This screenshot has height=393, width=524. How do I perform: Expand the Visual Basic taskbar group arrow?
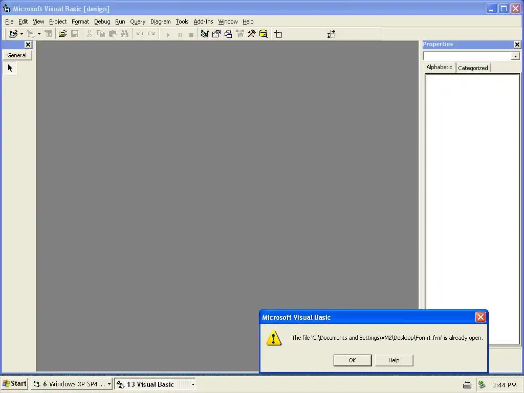193,384
